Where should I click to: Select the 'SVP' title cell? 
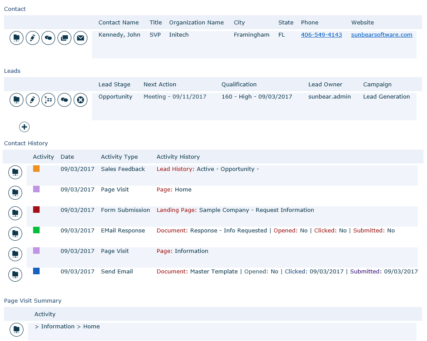coord(155,34)
